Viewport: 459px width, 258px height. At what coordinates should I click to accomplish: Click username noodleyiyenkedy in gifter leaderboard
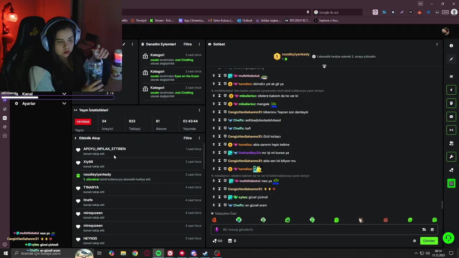(295, 54)
